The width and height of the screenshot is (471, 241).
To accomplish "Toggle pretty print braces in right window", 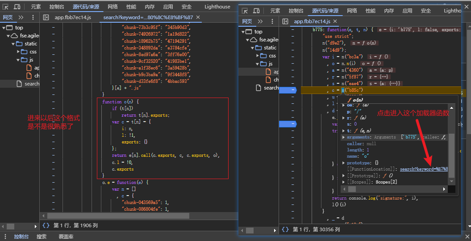I will point(285,229).
